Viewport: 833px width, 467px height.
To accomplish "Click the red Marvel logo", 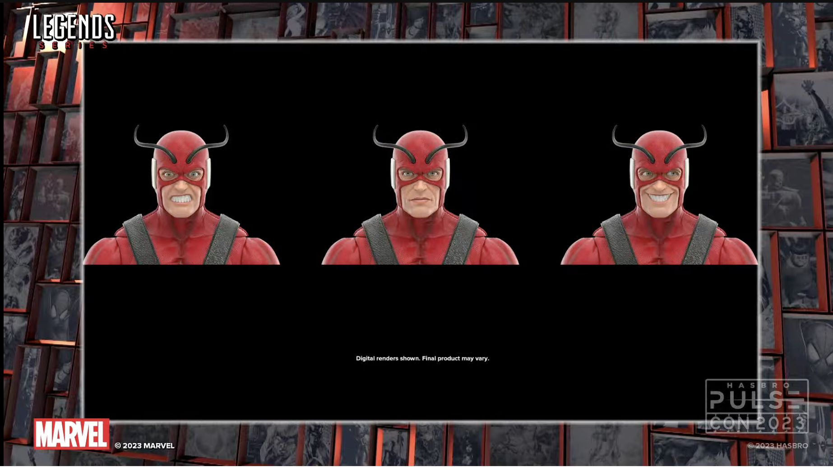I will [x=71, y=434].
